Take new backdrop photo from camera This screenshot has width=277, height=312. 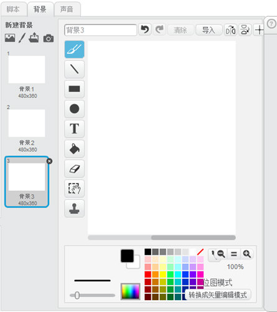(x=49, y=39)
